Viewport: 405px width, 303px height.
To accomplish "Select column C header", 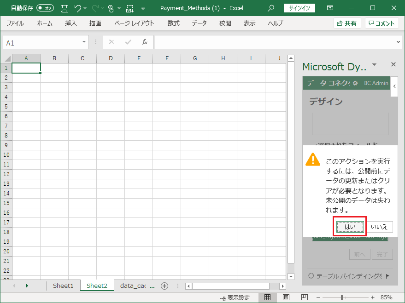I will tap(82, 58).
